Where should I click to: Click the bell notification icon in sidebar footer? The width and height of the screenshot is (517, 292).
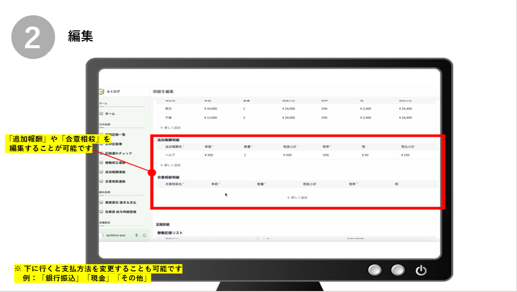coord(144,235)
